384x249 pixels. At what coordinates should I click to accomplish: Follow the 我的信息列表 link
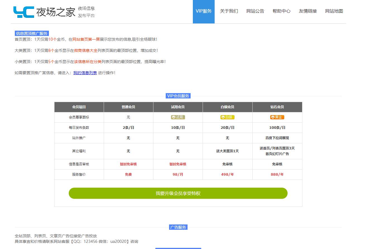click(x=85, y=73)
